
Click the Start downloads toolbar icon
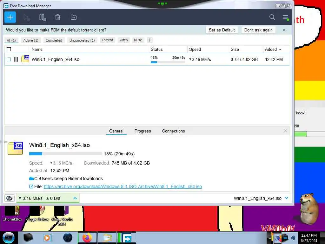click(x=27, y=17)
